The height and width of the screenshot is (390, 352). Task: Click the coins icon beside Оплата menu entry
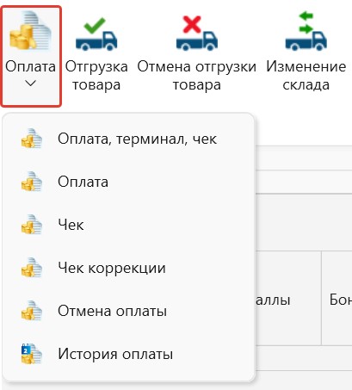point(32,182)
